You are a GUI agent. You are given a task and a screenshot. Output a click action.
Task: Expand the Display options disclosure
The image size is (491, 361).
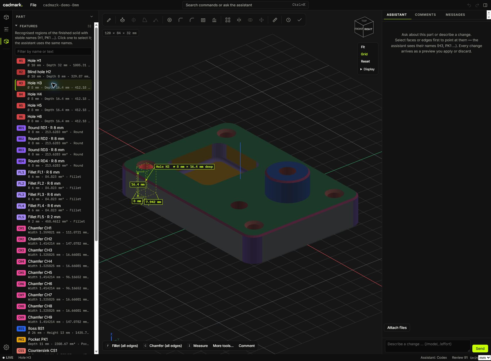pos(368,69)
